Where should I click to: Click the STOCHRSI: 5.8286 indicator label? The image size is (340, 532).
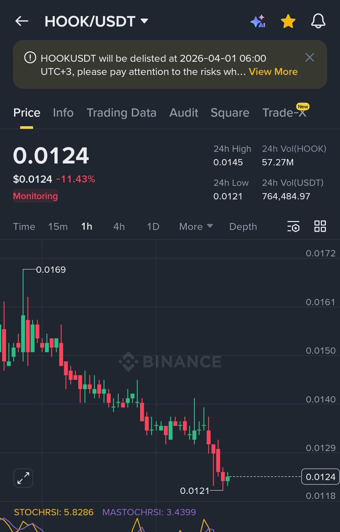point(54,512)
